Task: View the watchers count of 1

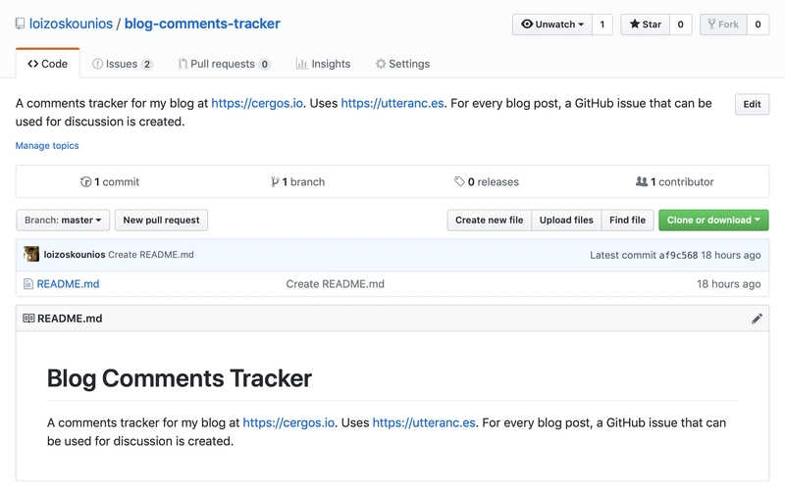Action: pos(602,24)
